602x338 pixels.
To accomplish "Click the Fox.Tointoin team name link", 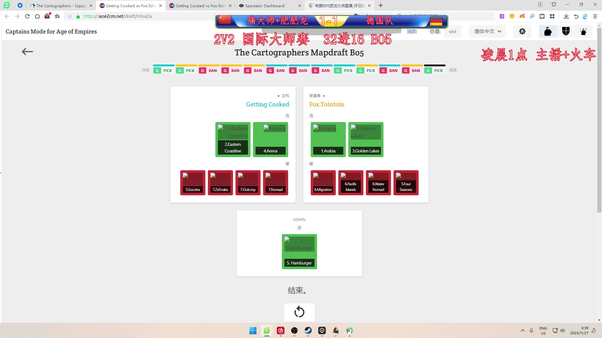I will point(327,105).
